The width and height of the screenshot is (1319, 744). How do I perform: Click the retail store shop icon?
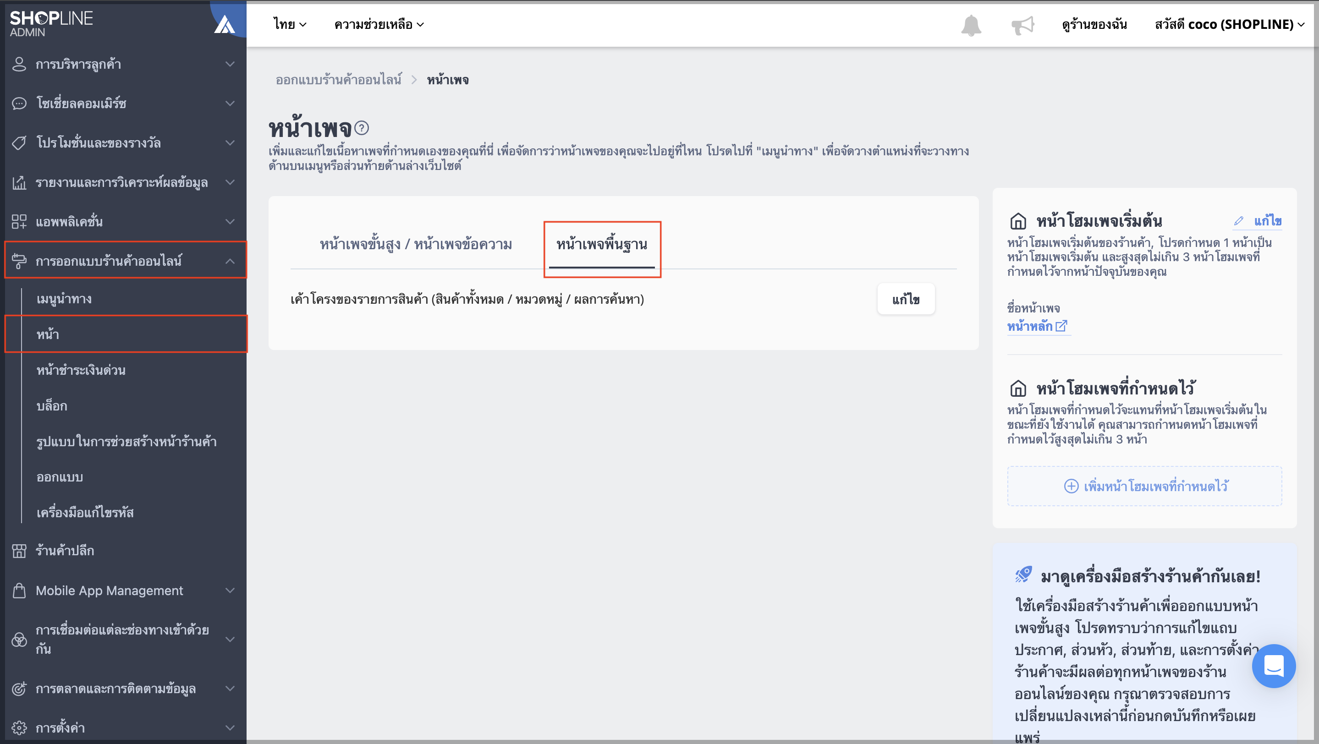[19, 551]
